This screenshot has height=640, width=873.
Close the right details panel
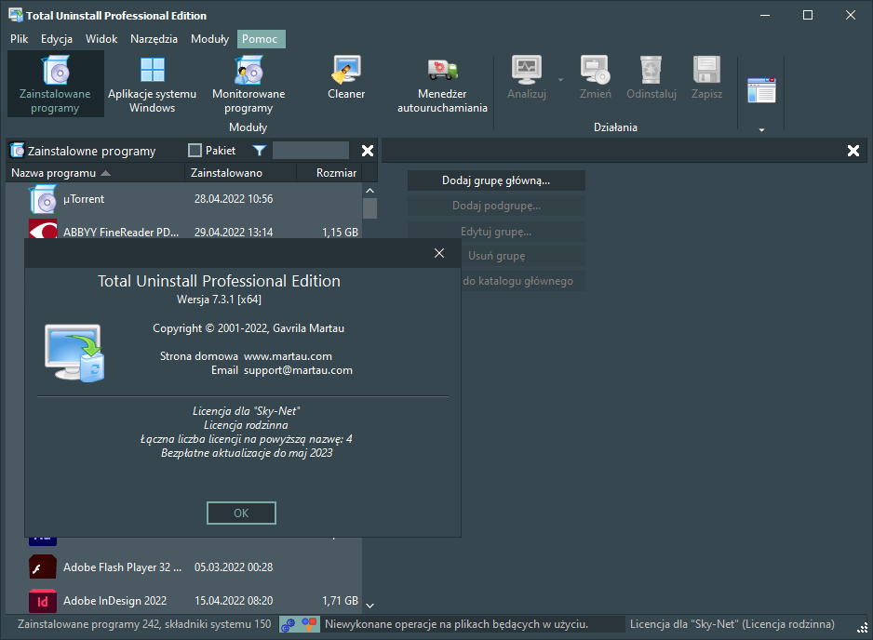tap(853, 151)
